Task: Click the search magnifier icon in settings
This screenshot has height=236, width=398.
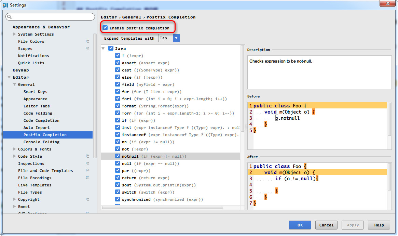Action: tap(9, 17)
